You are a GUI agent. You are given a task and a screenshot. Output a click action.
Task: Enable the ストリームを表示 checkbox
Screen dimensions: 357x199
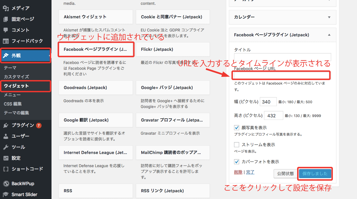click(237, 145)
